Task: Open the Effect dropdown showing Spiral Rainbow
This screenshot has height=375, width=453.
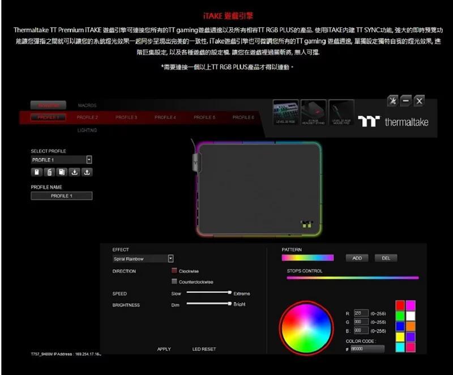Action: coord(170,259)
